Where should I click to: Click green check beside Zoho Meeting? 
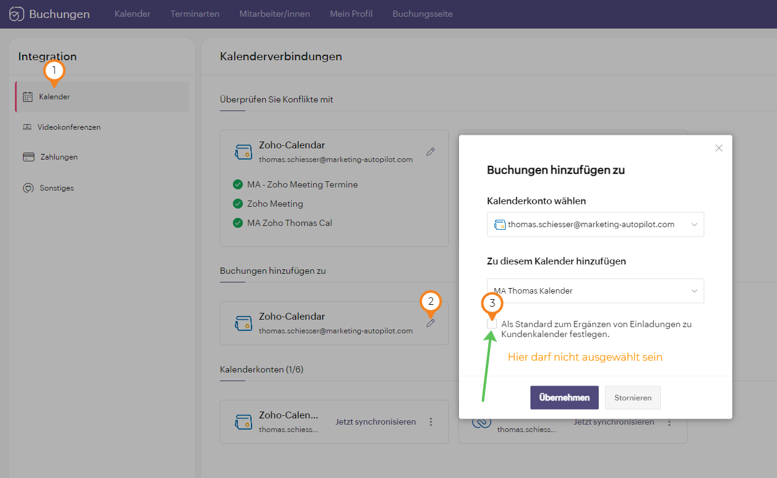(x=237, y=204)
